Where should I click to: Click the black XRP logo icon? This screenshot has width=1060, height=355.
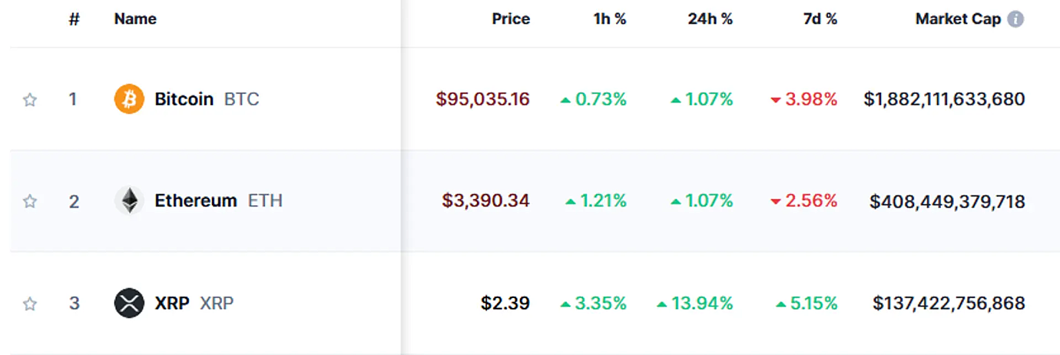tap(129, 303)
